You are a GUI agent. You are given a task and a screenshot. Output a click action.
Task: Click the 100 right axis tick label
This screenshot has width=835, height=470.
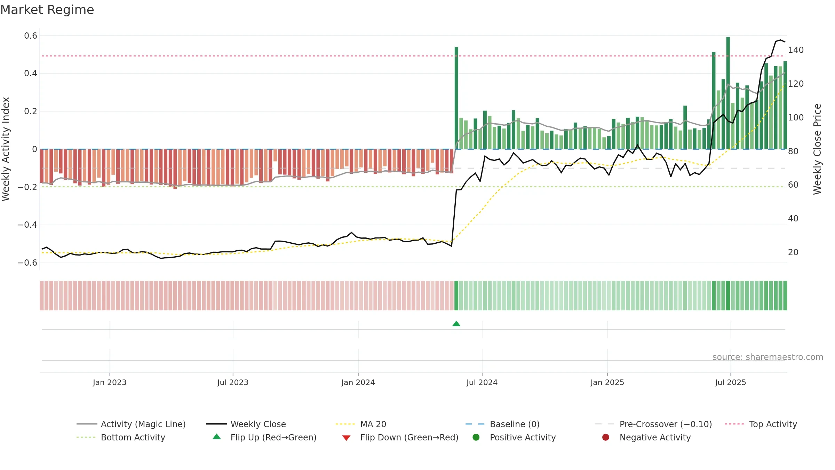pos(796,118)
